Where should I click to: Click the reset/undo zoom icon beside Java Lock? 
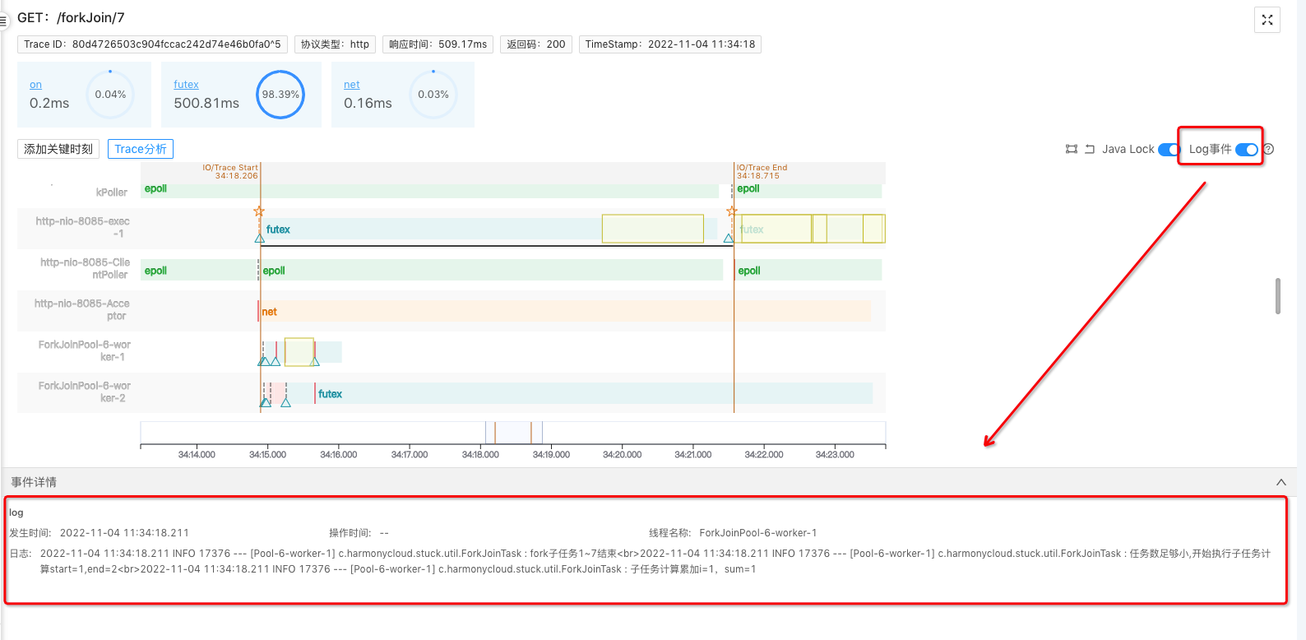coord(1090,149)
